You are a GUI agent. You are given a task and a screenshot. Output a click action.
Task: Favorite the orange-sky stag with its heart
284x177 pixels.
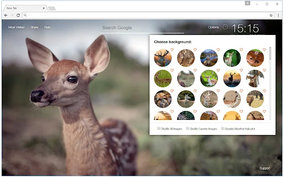click(172, 50)
